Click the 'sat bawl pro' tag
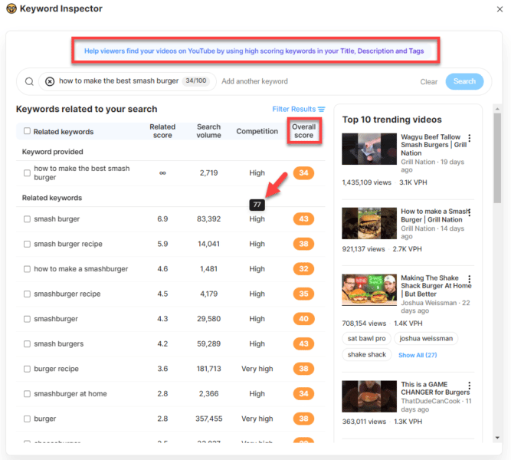511x460 pixels. pyautogui.click(x=366, y=338)
